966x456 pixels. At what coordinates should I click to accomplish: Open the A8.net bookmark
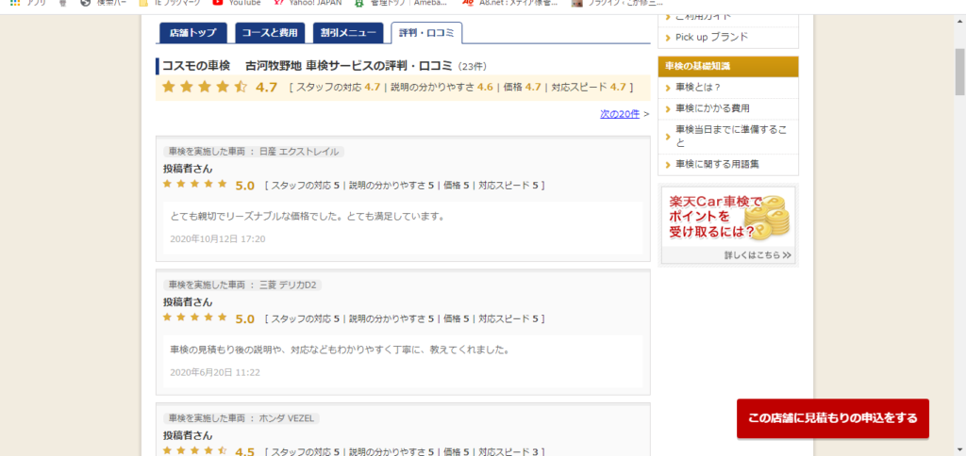pos(510,3)
